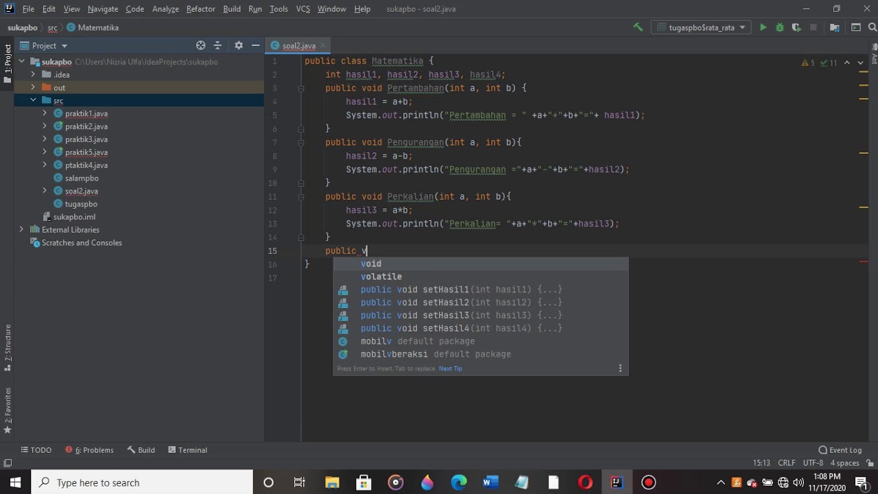This screenshot has width=878, height=494.
Task: Click the disabled Stop button icon
Action: coord(814,27)
